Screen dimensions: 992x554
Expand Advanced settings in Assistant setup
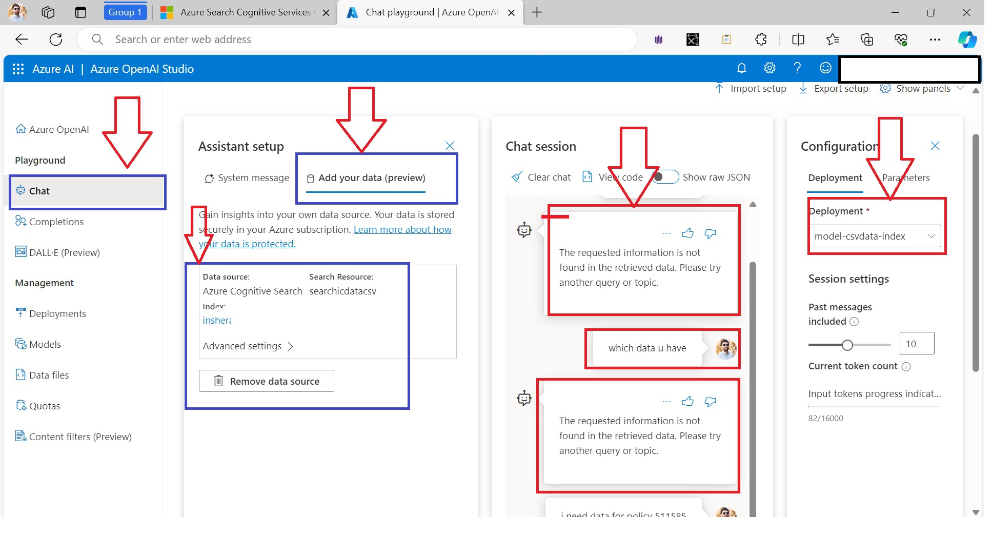point(248,346)
